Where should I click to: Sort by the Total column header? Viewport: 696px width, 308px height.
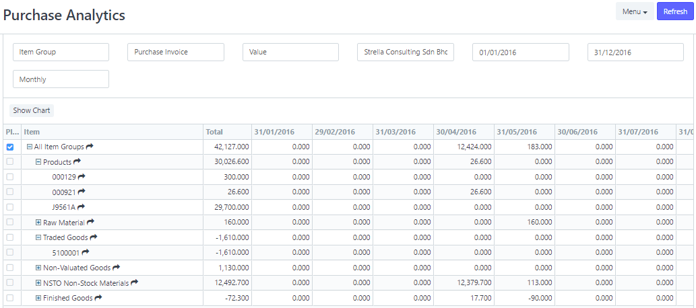click(x=214, y=132)
